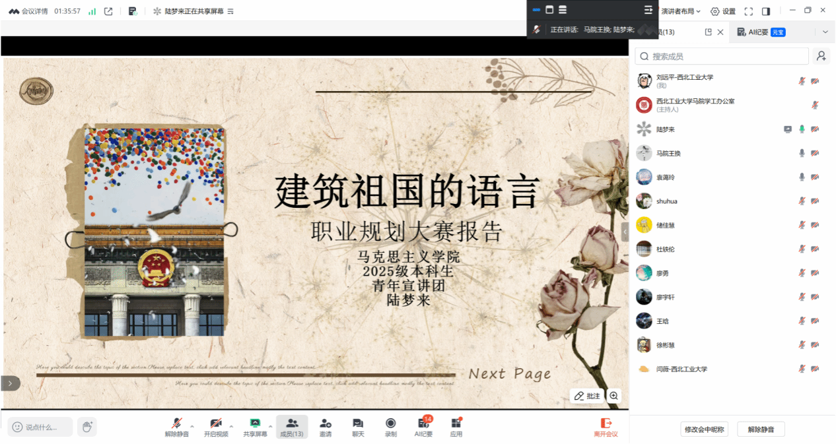Unmute microphone in the bottom toolbar

pyautogui.click(x=176, y=426)
